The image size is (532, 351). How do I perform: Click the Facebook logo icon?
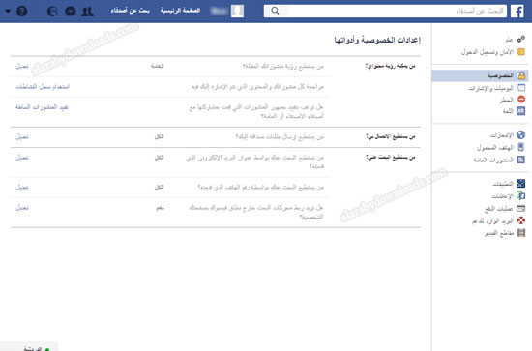coord(517,12)
